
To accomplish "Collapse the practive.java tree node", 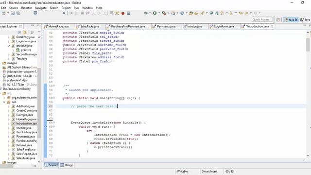I will (x=9, y=46).
